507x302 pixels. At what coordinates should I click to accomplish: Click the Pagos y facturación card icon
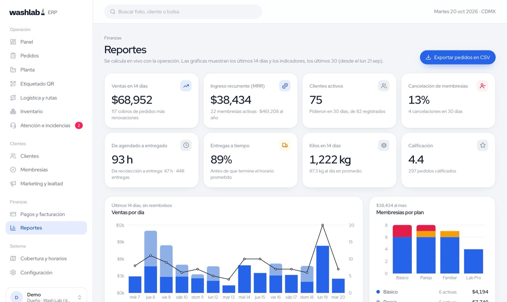tap(13, 214)
